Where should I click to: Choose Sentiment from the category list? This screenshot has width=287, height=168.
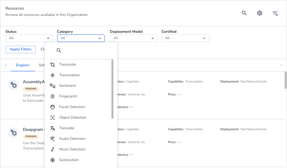click(x=80, y=85)
